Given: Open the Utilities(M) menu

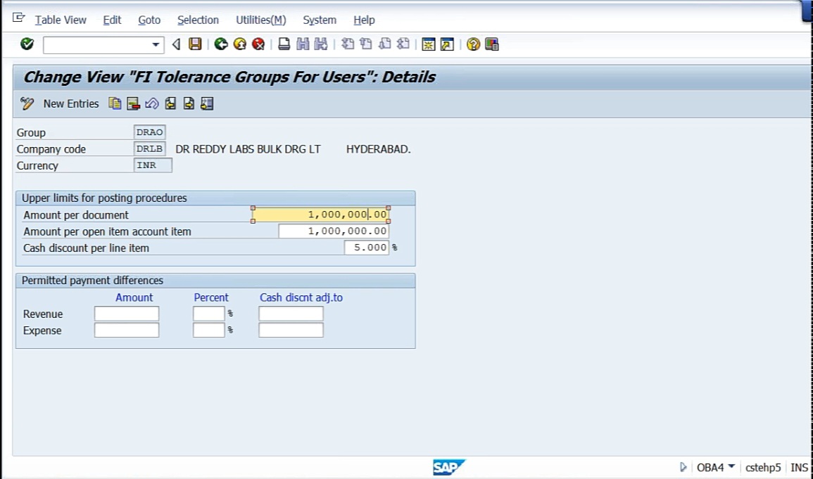Looking at the screenshot, I should click(261, 20).
